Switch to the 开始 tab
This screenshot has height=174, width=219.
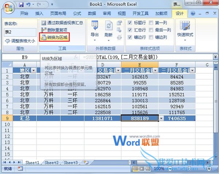pos(24,13)
